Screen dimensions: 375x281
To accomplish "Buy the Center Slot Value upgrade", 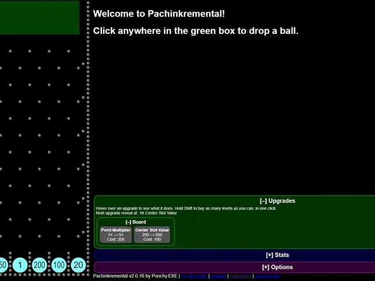I will click(152, 235).
